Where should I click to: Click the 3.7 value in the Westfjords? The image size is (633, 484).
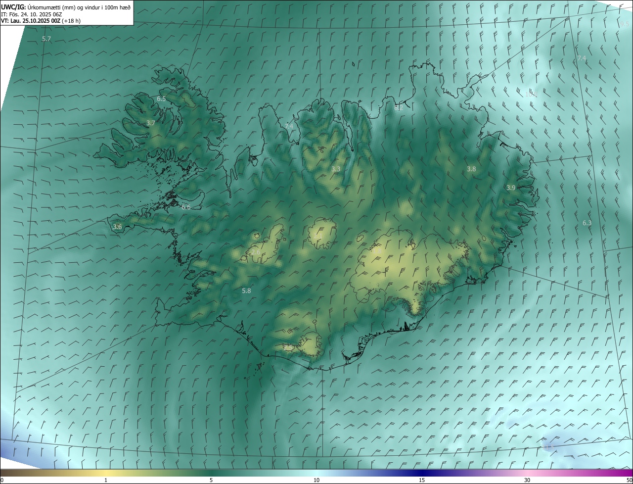point(151,123)
